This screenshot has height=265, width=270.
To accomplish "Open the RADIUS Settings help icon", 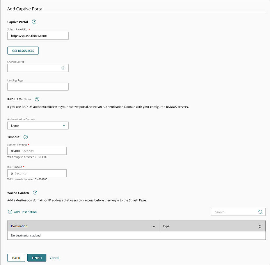I will click(x=37, y=99).
